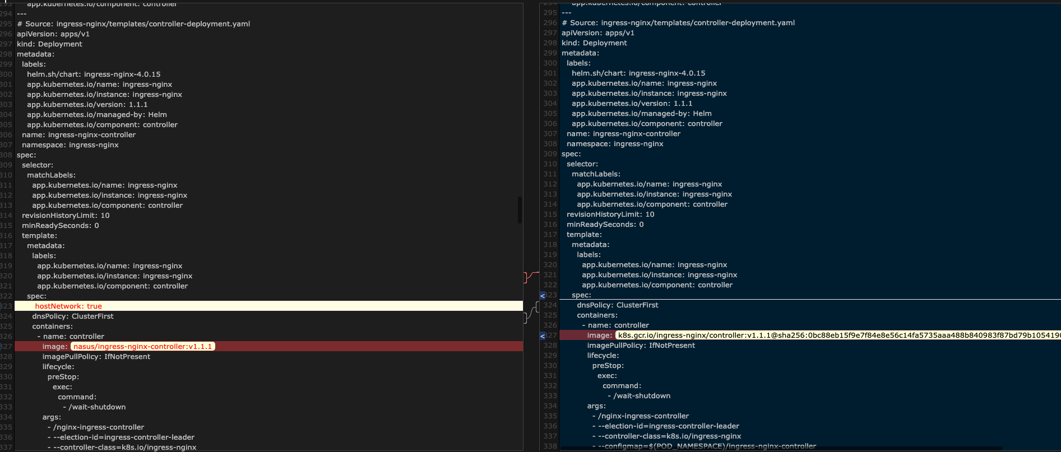Click 'minReadySeconds: 0' in right pane
Image resolution: width=1061 pixels, height=452 pixels.
pos(605,225)
